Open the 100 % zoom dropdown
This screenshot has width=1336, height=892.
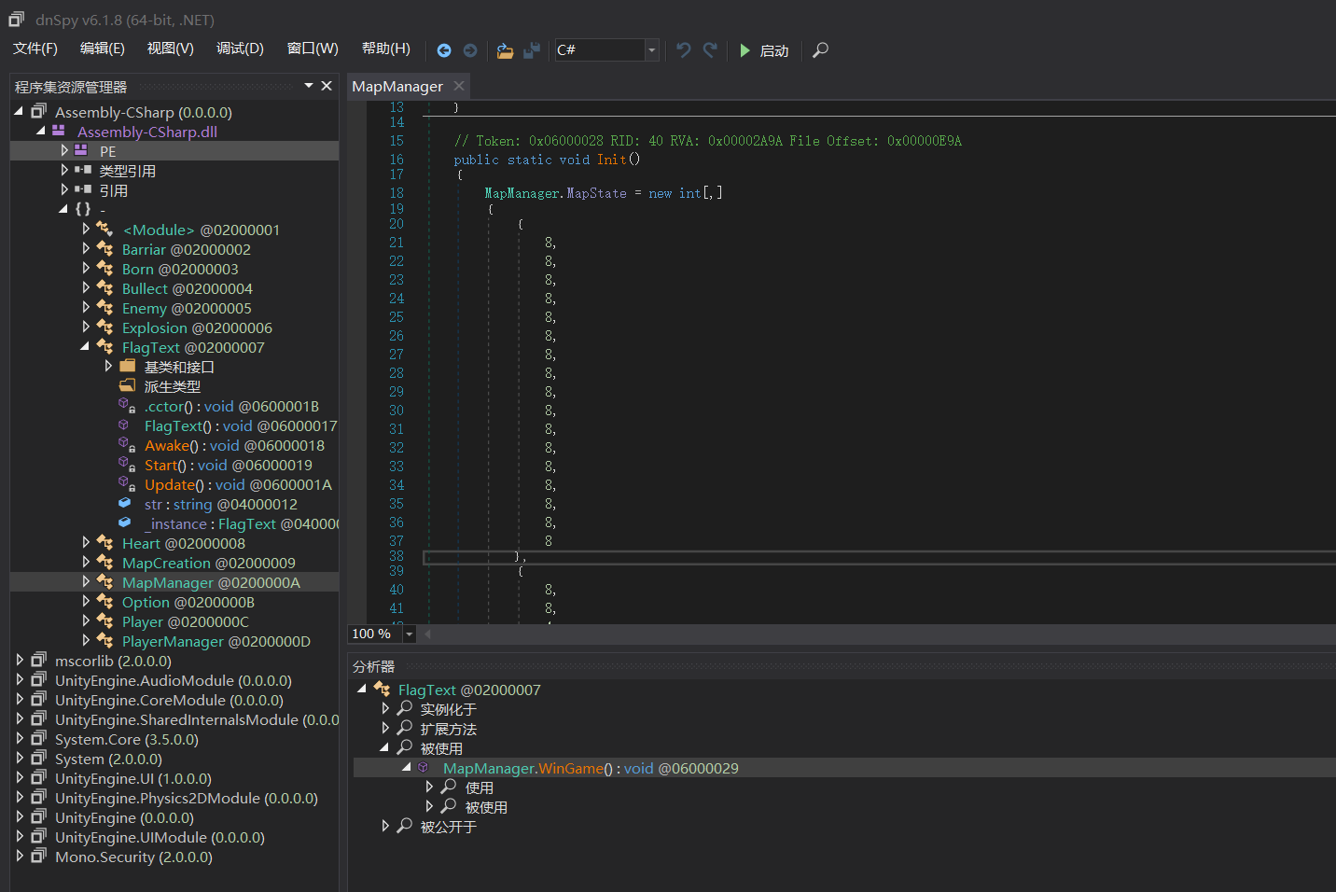pos(409,634)
